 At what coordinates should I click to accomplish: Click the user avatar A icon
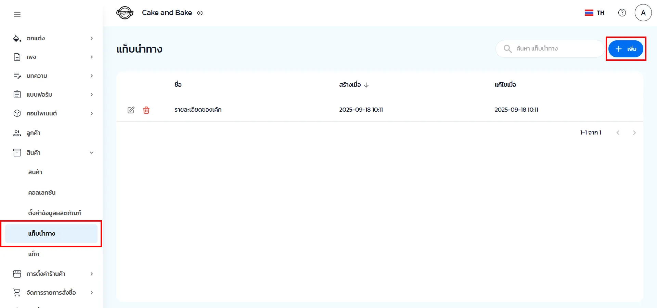[x=643, y=13]
